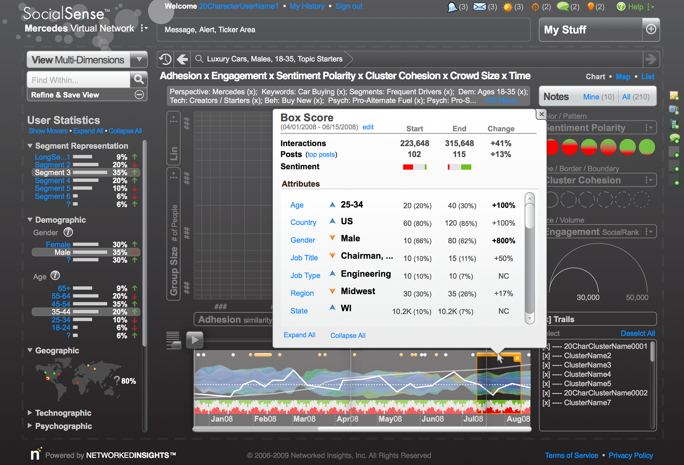Click edit link for Box Score dates
This screenshot has height=465, width=684.
(368, 127)
